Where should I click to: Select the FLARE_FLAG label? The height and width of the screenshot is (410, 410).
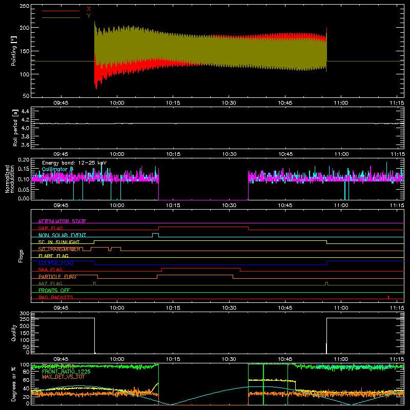[x=53, y=256]
